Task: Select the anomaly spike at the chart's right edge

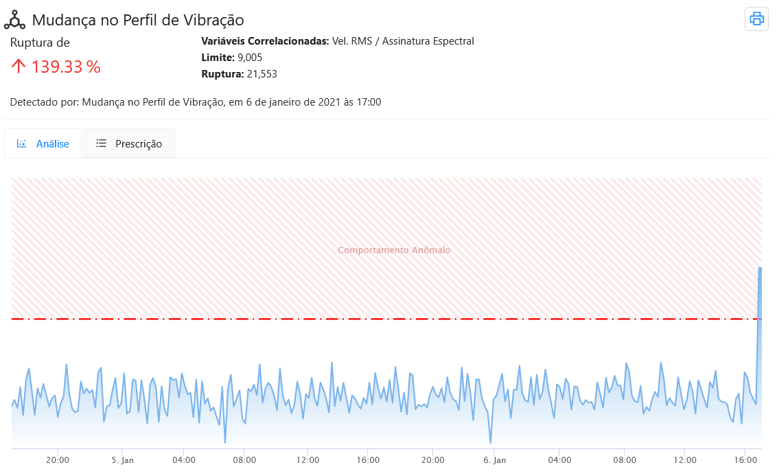Action: pyautogui.click(x=760, y=295)
